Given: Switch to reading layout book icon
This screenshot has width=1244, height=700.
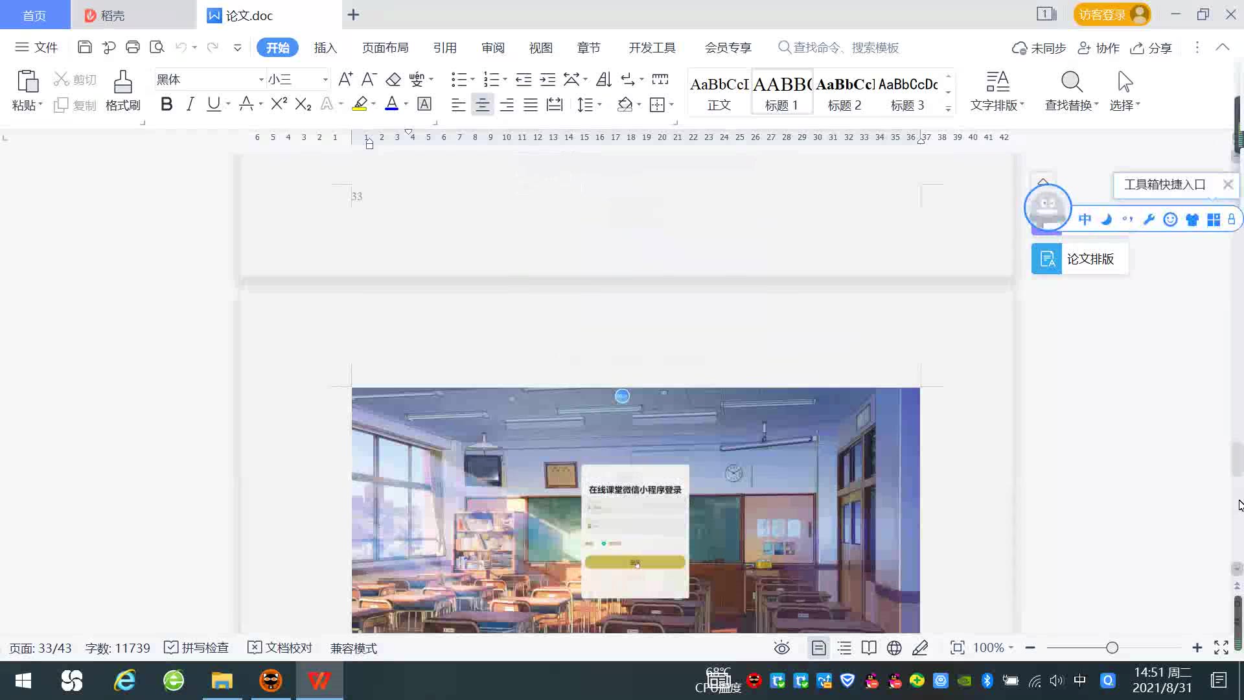Looking at the screenshot, I should [869, 647].
